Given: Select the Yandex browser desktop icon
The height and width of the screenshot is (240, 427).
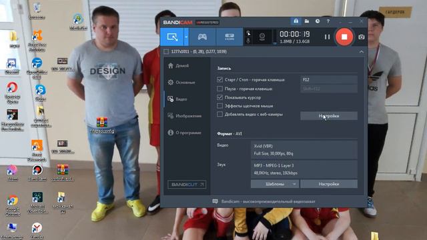Looking at the screenshot, I should 37,230.
